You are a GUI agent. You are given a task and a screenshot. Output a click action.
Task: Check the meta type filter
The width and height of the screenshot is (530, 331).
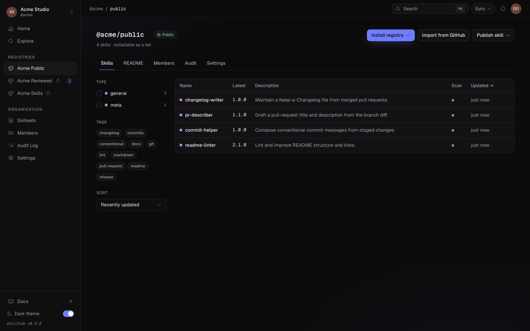pos(99,105)
